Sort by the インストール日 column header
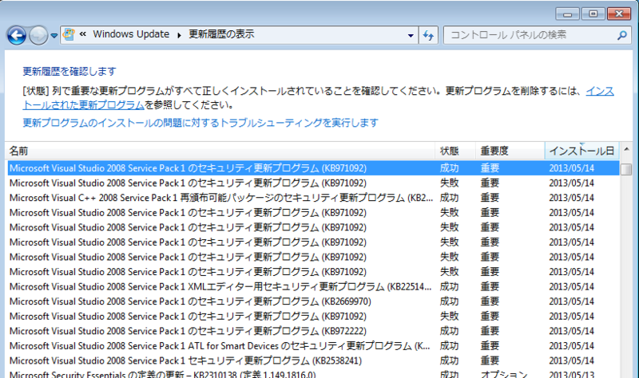Screen dimensions: 639x378 click(582, 151)
